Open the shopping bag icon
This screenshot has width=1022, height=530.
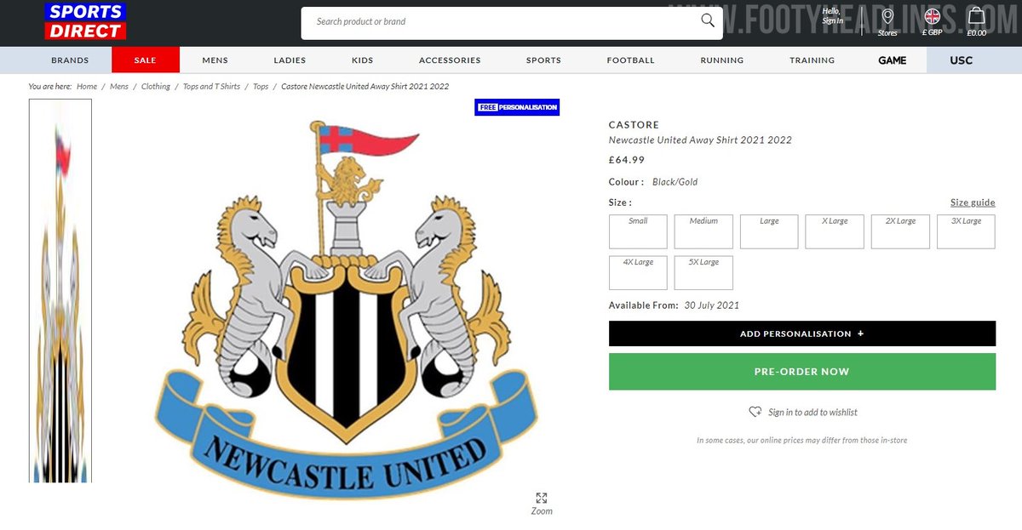976,16
